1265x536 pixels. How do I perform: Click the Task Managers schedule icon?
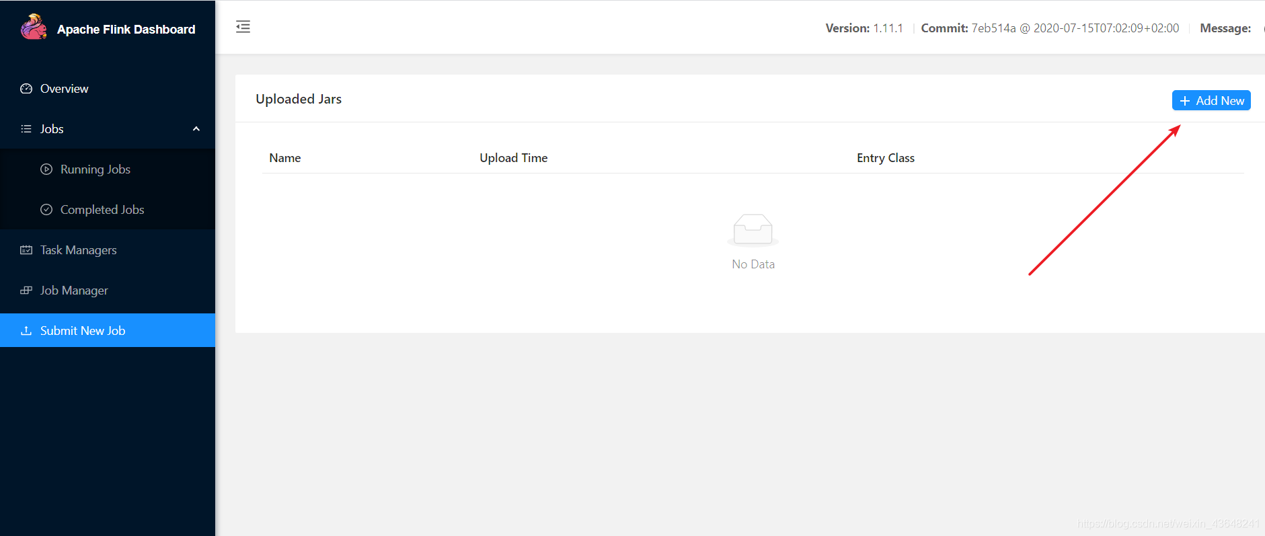tap(26, 250)
